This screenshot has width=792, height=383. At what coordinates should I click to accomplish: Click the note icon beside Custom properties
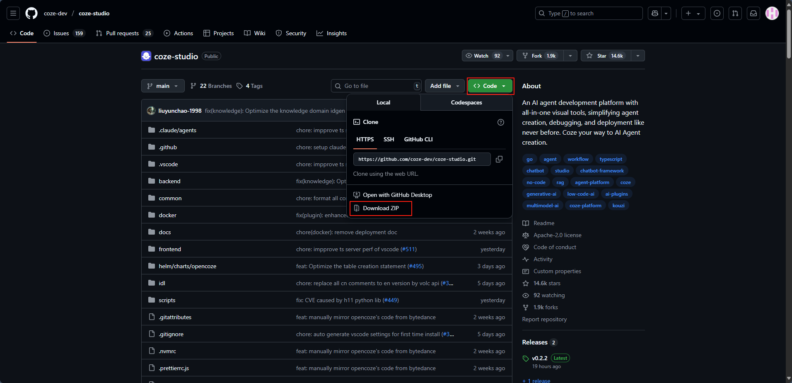click(526, 271)
